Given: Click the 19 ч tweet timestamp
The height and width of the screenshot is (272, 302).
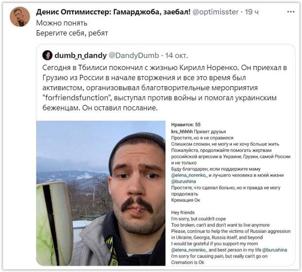Looking at the screenshot, I should tap(251, 12).
